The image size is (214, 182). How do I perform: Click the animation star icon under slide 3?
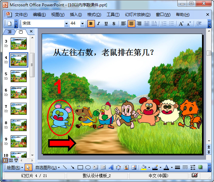click(x=6, y=46)
